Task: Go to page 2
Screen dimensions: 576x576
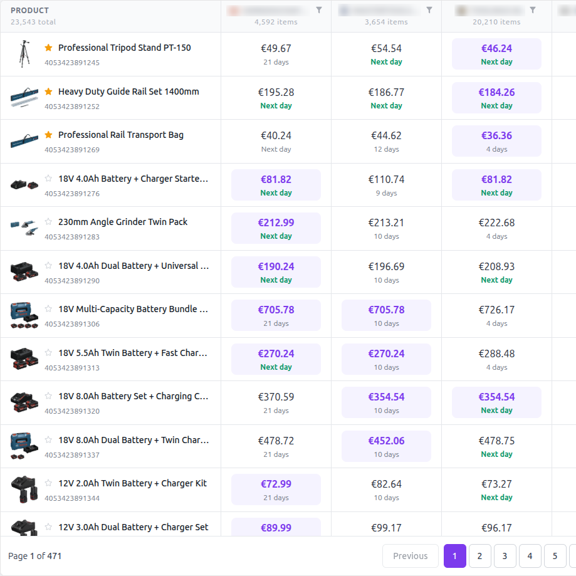Action: [479, 556]
